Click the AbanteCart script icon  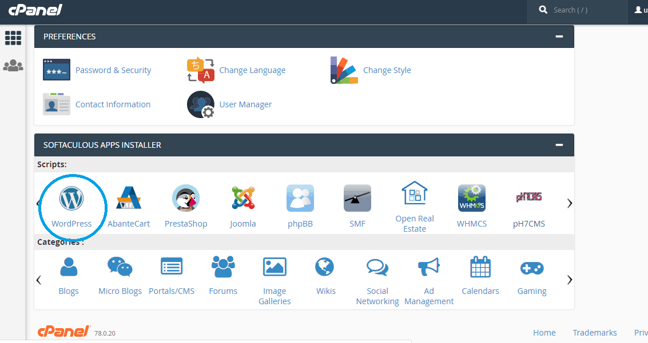coord(129,199)
